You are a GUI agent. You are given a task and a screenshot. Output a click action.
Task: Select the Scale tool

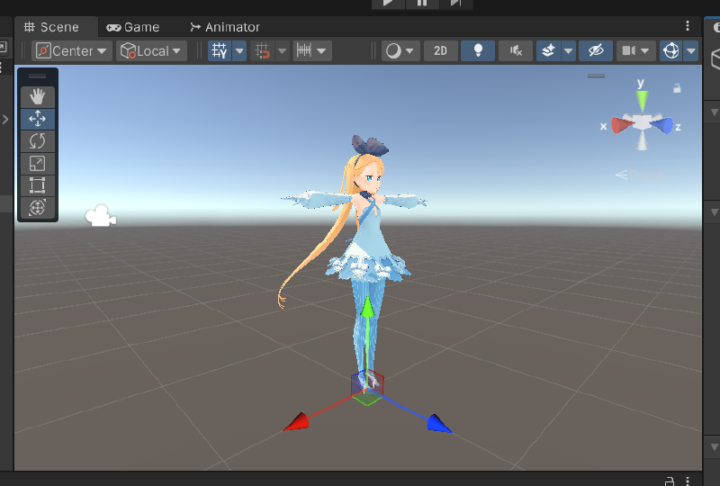38,163
